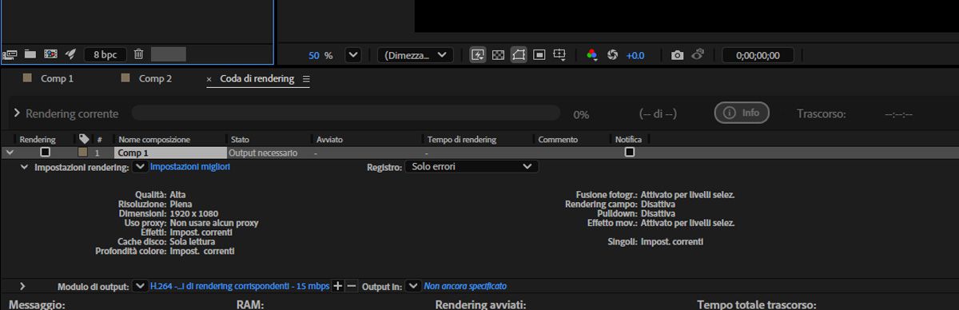Delete the selected project item with the trash icon
Viewport: 959px width, 310px height.
coord(138,54)
